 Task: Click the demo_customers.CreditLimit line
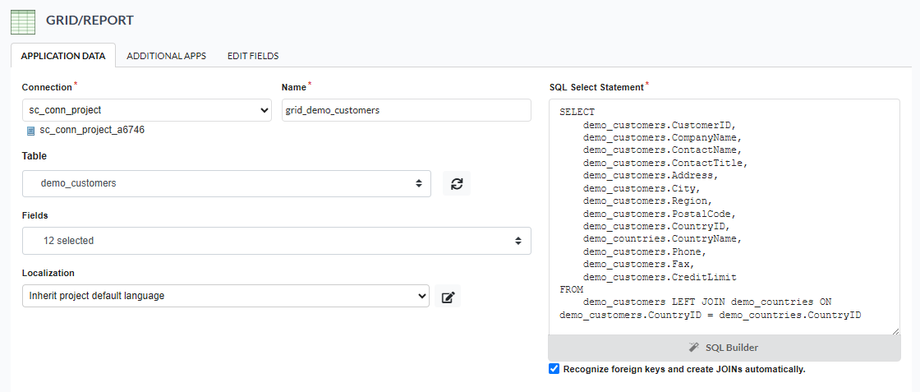(x=660, y=276)
